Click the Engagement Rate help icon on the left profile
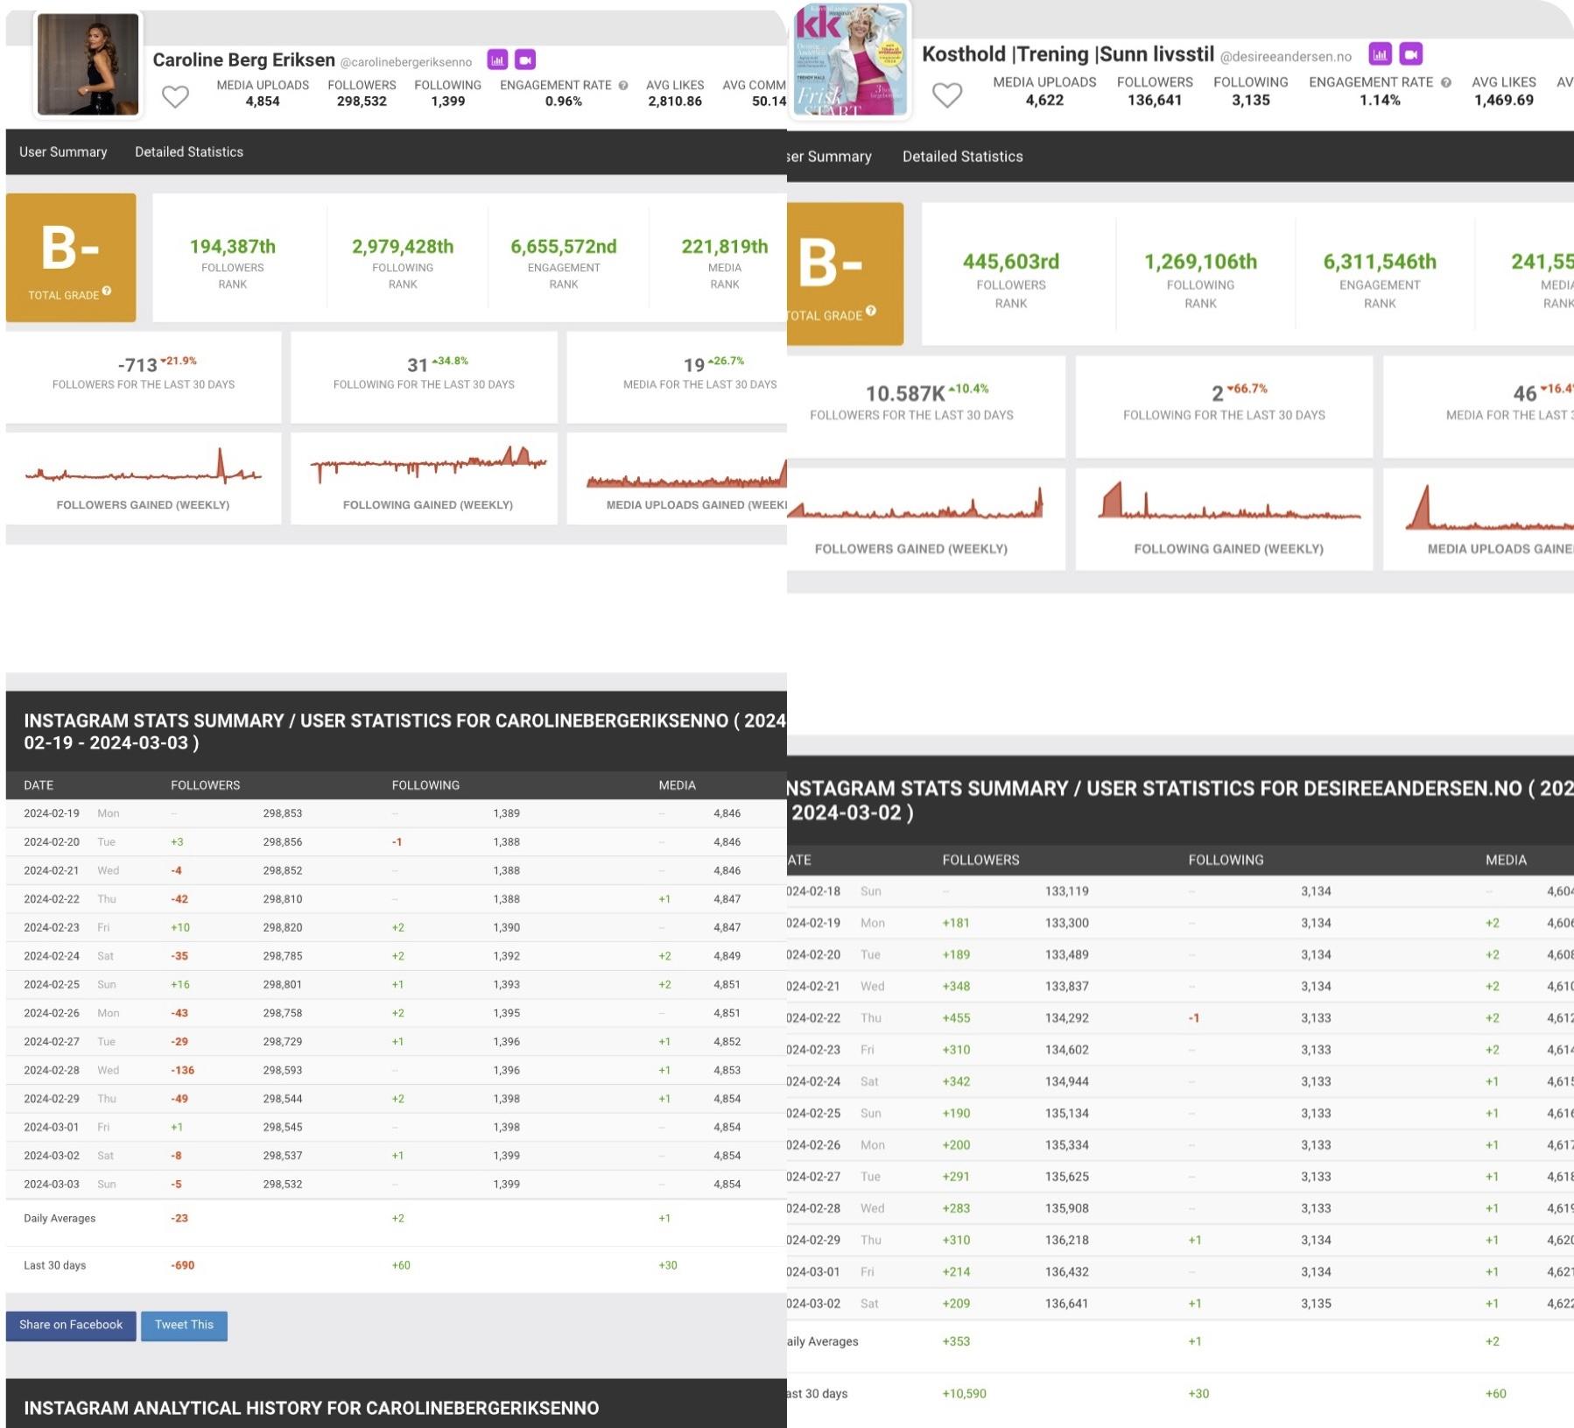Screen dimensions: 1574x1428 (623, 85)
